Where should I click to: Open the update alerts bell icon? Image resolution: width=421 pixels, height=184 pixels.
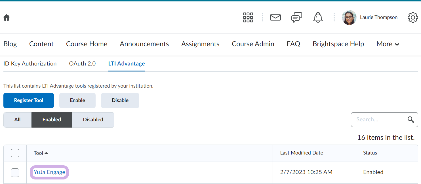tap(318, 18)
